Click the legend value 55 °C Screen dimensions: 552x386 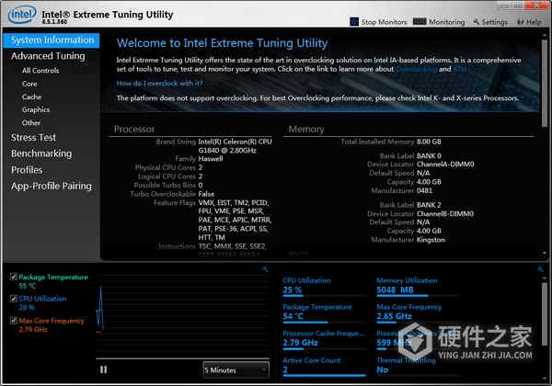point(28,286)
